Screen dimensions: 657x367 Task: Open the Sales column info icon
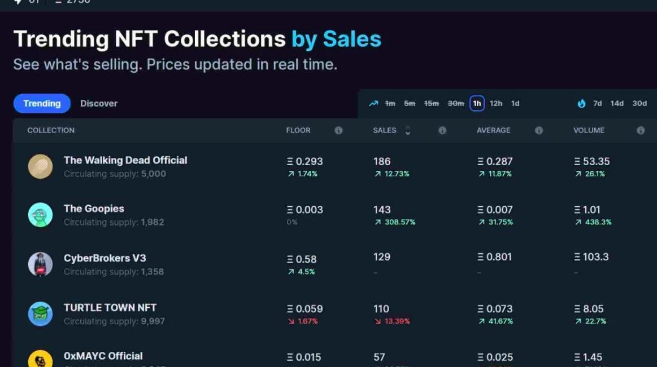442,130
